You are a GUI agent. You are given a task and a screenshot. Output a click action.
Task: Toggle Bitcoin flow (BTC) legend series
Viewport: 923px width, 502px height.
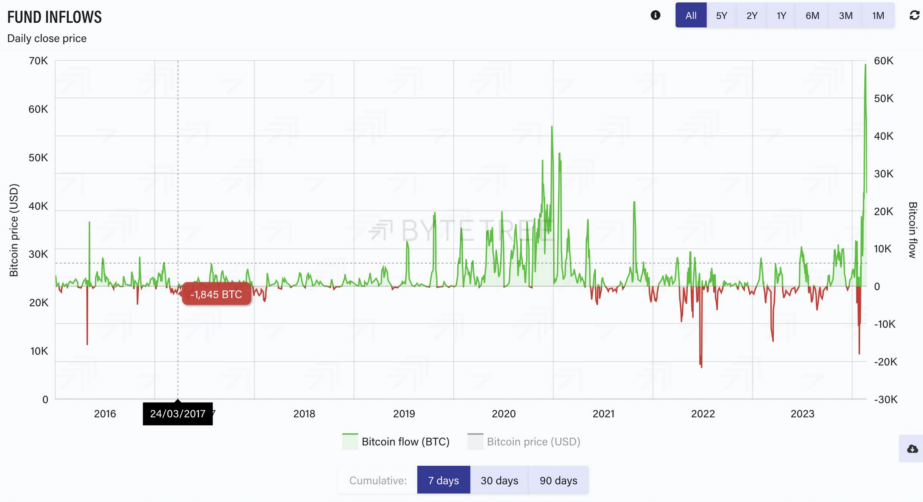pyautogui.click(x=405, y=442)
